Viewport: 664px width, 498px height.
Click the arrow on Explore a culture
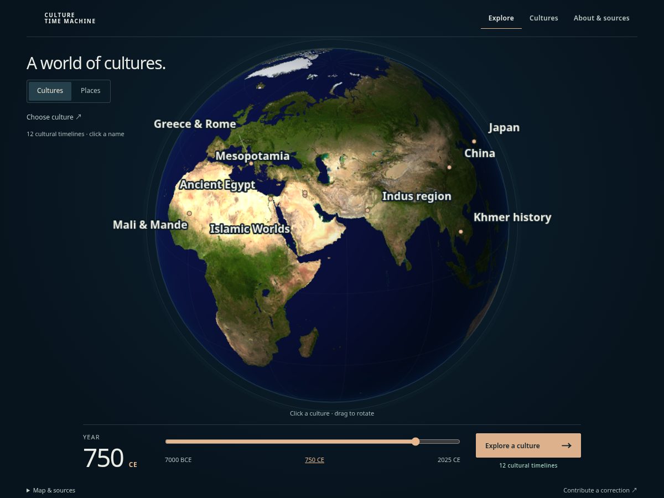click(566, 445)
